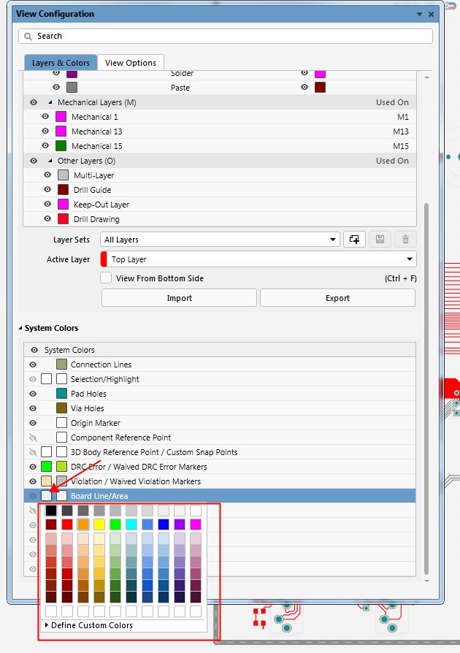Toggle Keep-Out Layer visibility eye
460x653 pixels.
tap(47, 204)
